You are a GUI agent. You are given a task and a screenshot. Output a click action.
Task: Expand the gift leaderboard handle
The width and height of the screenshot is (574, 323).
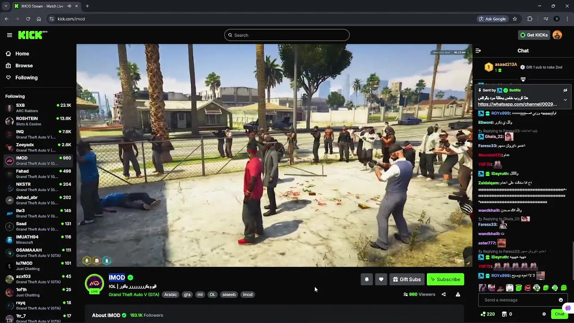click(523, 79)
